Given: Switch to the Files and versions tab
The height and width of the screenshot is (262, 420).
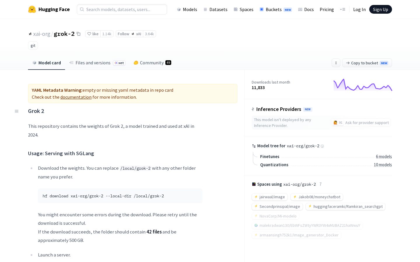Looking at the screenshot, I should pyautogui.click(x=97, y=63).
